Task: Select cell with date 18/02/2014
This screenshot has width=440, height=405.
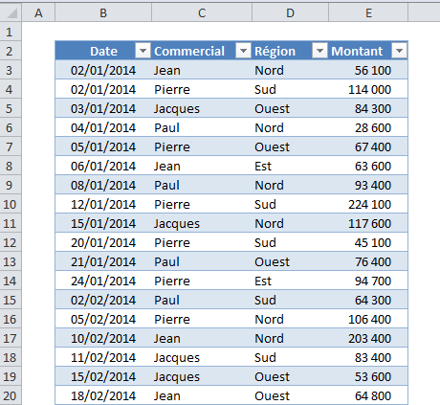Action: point(103,395)
